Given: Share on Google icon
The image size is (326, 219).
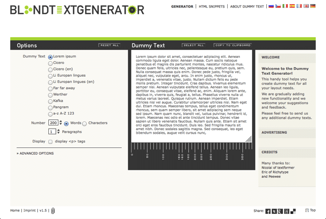Looking at the screenshot, I should pos(280,211).
